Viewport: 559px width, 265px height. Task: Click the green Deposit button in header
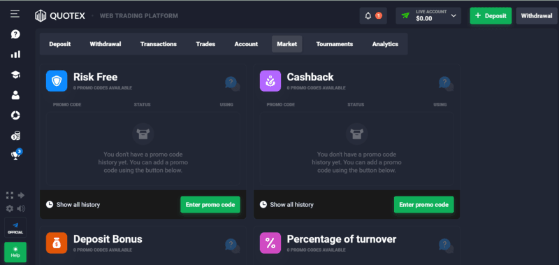point(491,15)
